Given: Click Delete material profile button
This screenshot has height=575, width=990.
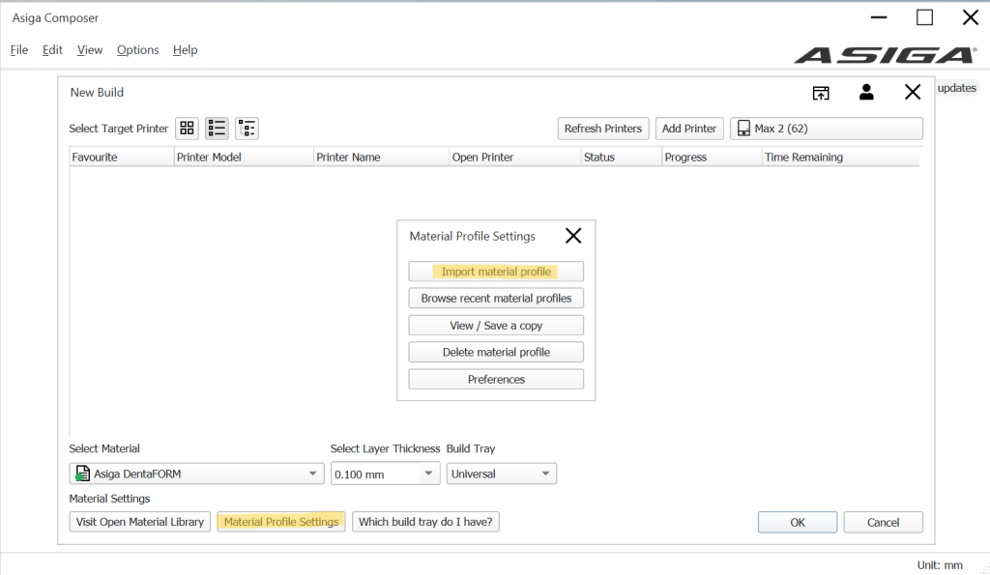Looking at the screenshot, I should click(496, 352).
